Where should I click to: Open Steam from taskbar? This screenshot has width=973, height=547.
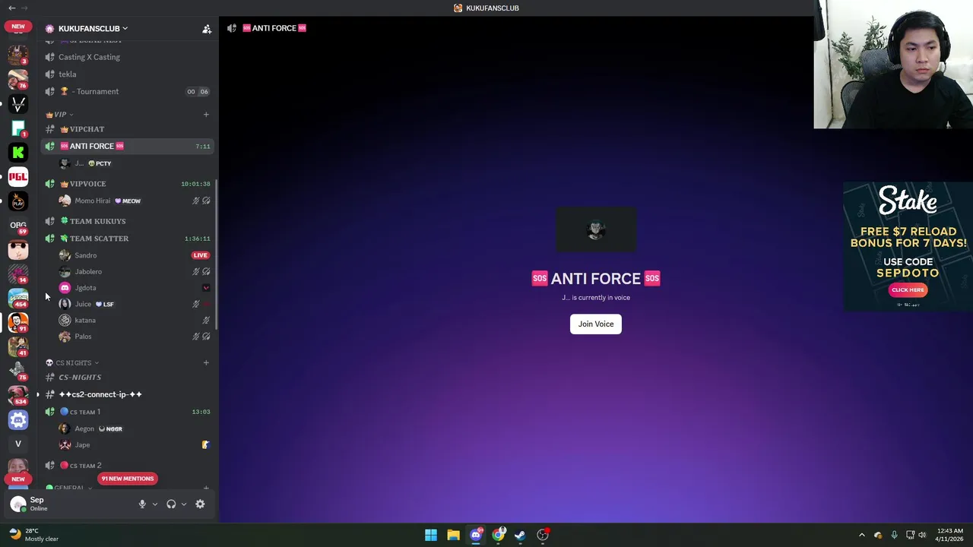pyautogui.click(x=520, y=535)
